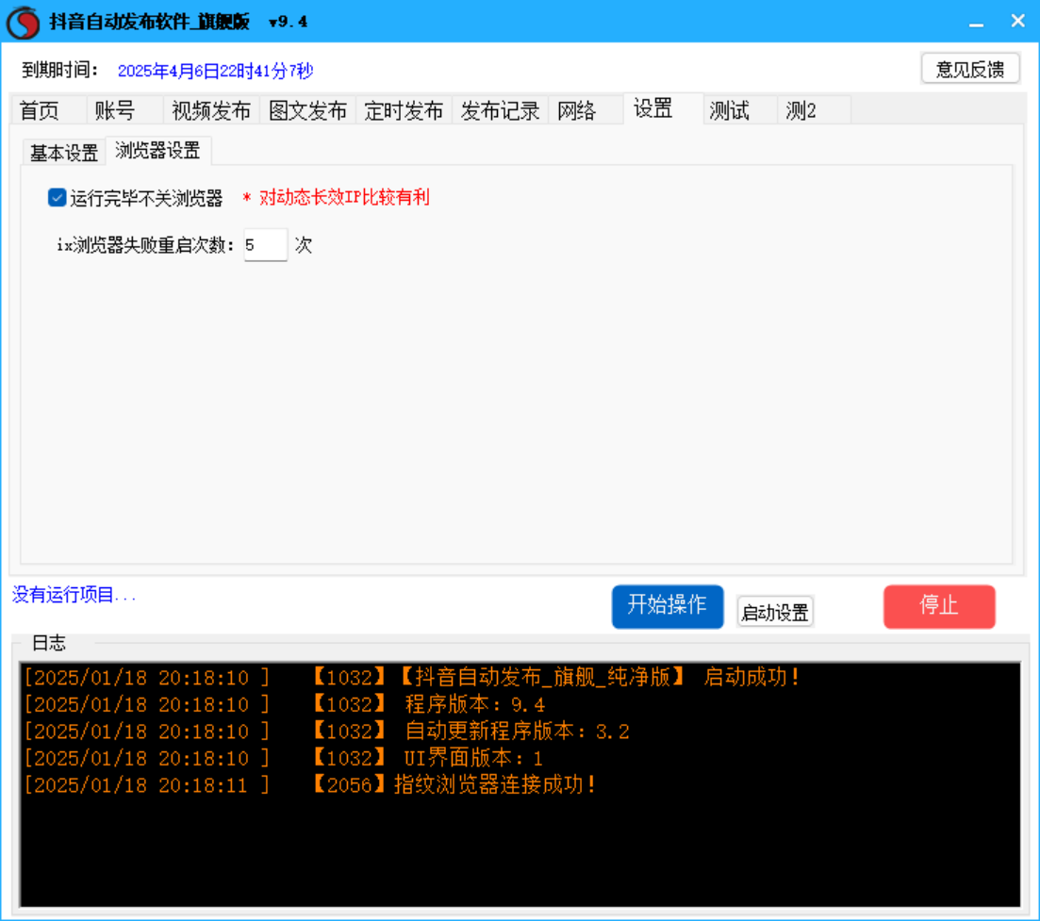Open the 图文发布 tab
Screen dimensions: 1040x921
click(x=307, y=110)
